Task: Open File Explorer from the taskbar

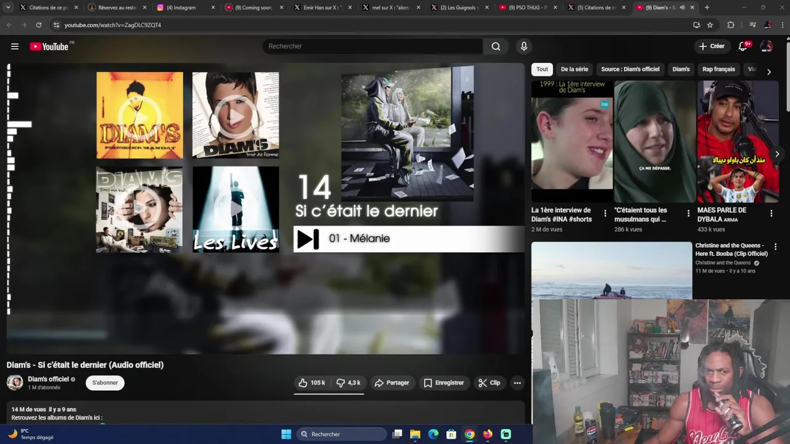Action: click(x=415, y=434)
